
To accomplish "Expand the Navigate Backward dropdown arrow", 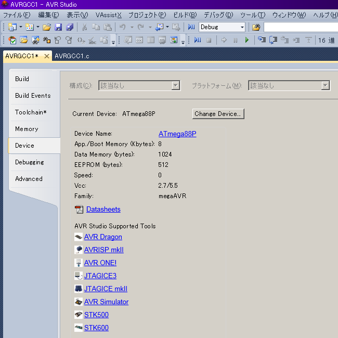I will (x=167, y=27).
